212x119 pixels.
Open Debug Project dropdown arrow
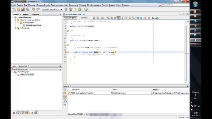pyautogui.click(x=83, y=9)
